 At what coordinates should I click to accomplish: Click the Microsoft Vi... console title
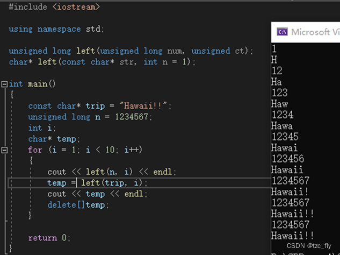315,32
